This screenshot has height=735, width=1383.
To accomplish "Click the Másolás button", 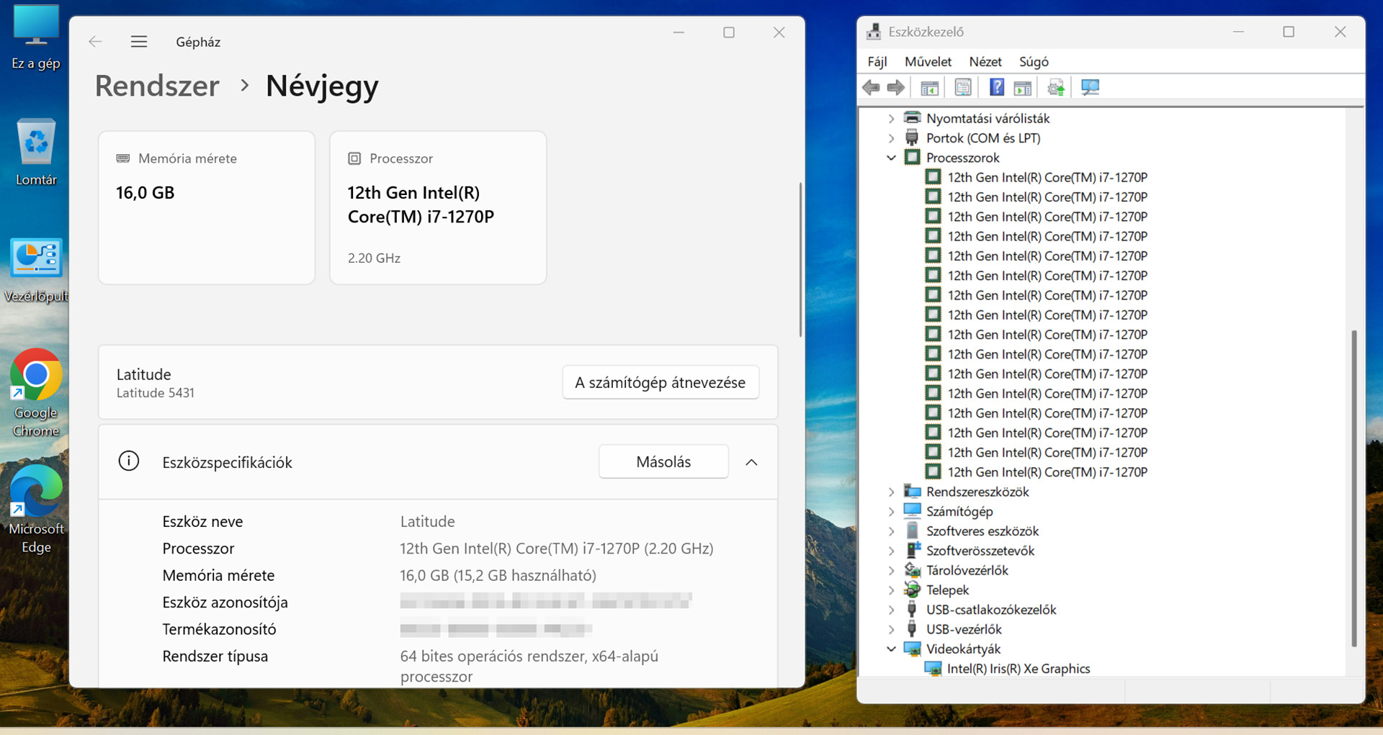I will (663, 461).
